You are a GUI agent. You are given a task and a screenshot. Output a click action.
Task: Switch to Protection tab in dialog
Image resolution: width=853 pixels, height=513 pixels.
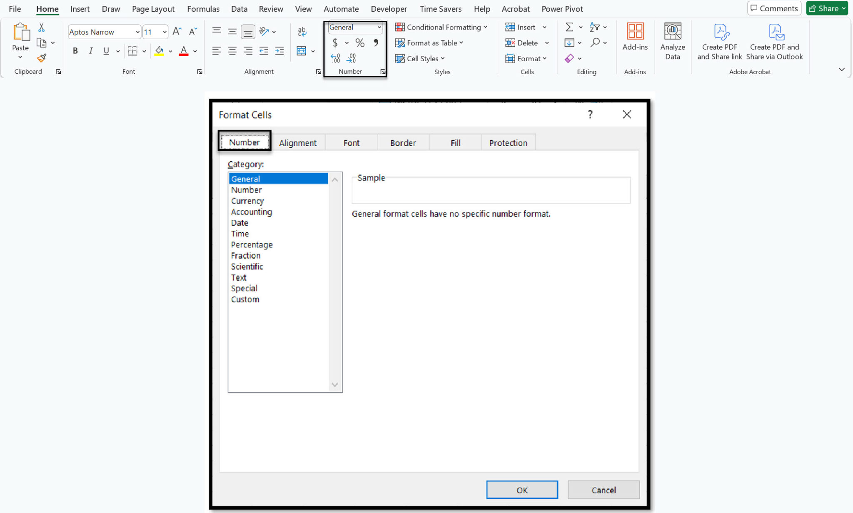tap(508, 143)
